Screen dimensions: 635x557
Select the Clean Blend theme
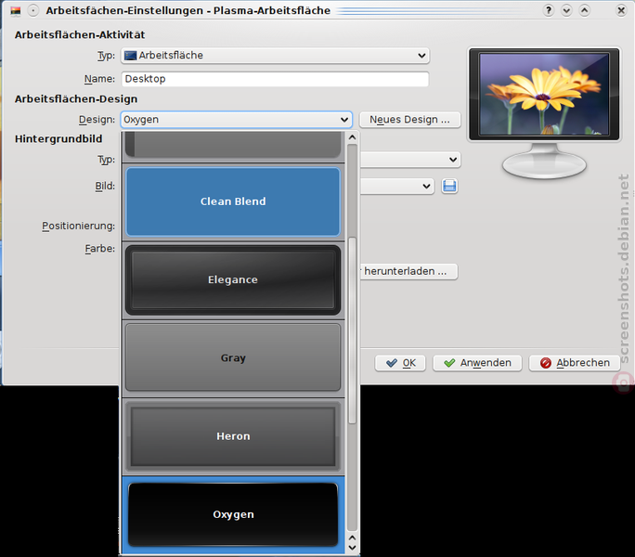(233, 201)
